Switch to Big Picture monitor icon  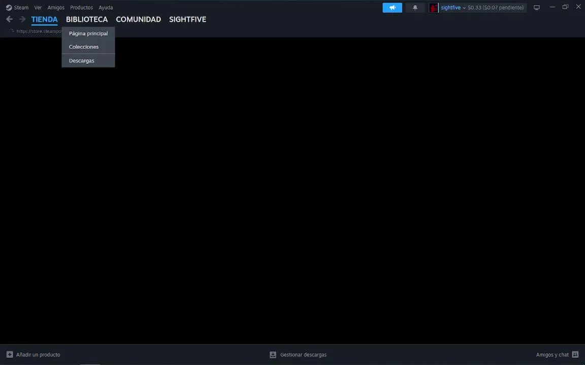coord(536,8)
